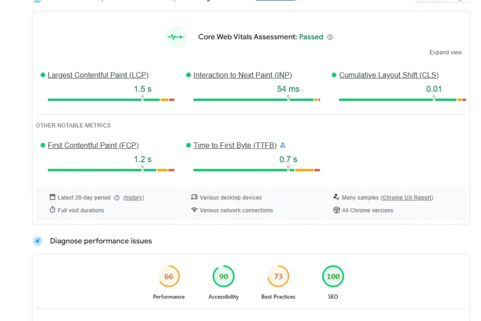This screenshot has height=321, width=481.
Task: Click the network connections wifi icon
Action: click(x=194, y=211)
